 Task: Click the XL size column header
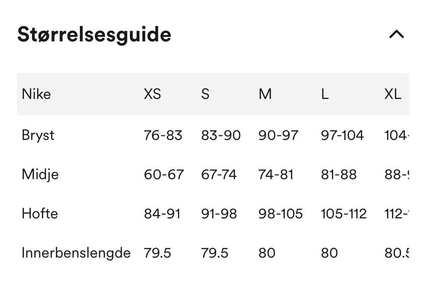coord(393,94)
